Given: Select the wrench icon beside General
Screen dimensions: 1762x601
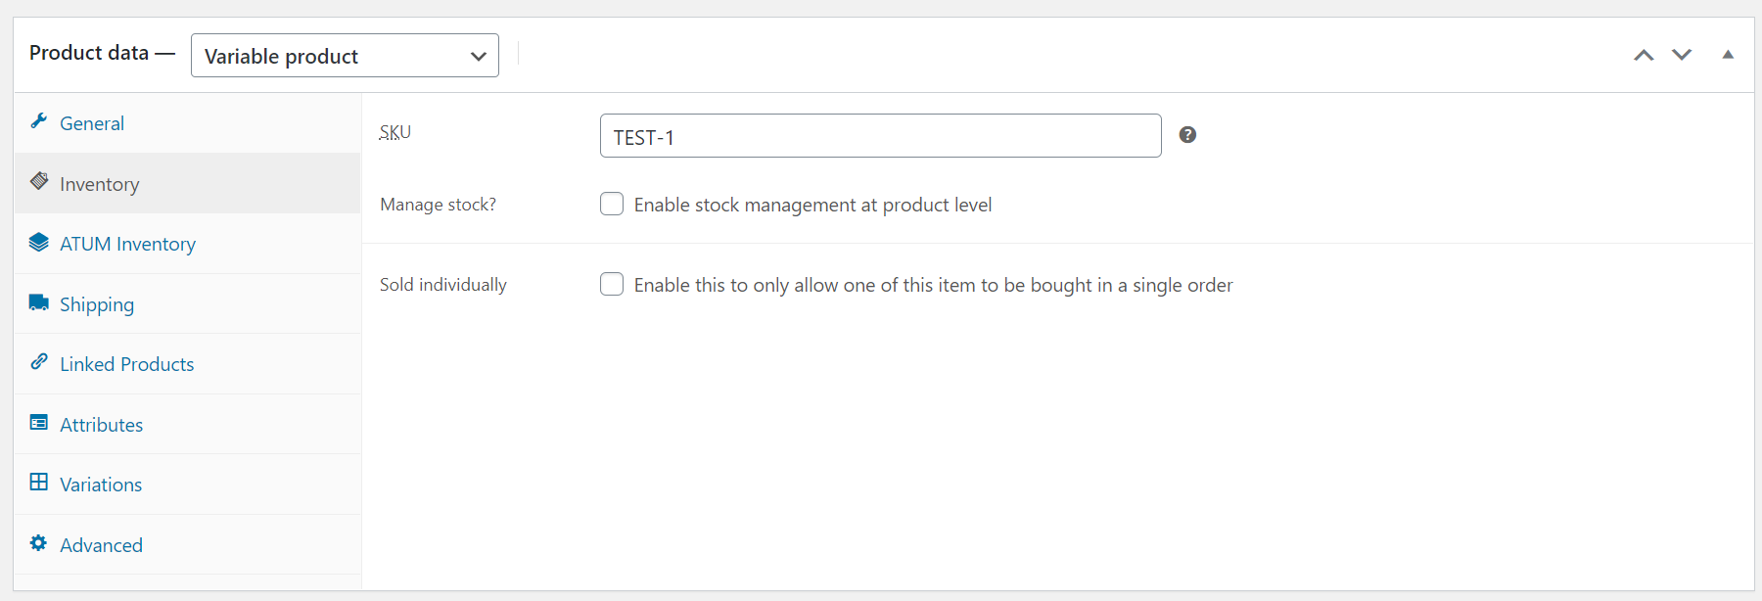Looking at the screenshot, I should click(39, 121).
